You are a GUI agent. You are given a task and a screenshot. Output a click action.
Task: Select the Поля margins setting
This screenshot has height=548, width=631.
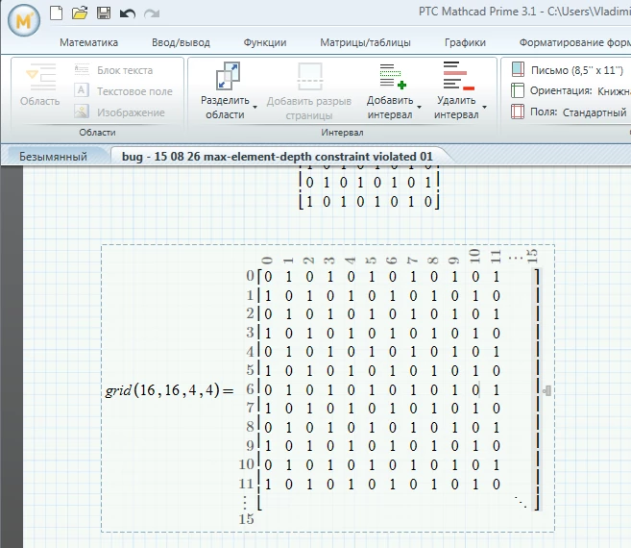(569, 112)
